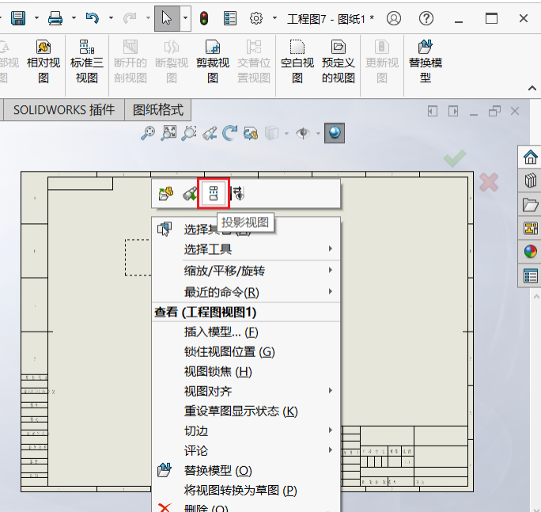Open the File Explorer folder task pane icon
This screenshot has width=541, height=512.
click(530, 204)
